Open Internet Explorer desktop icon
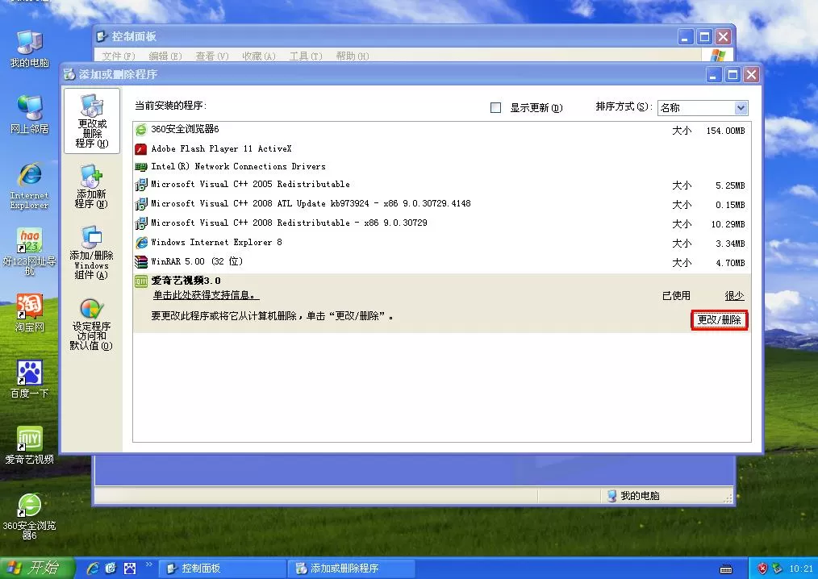Viewport: 818px width, 579px height. (30, 186)
